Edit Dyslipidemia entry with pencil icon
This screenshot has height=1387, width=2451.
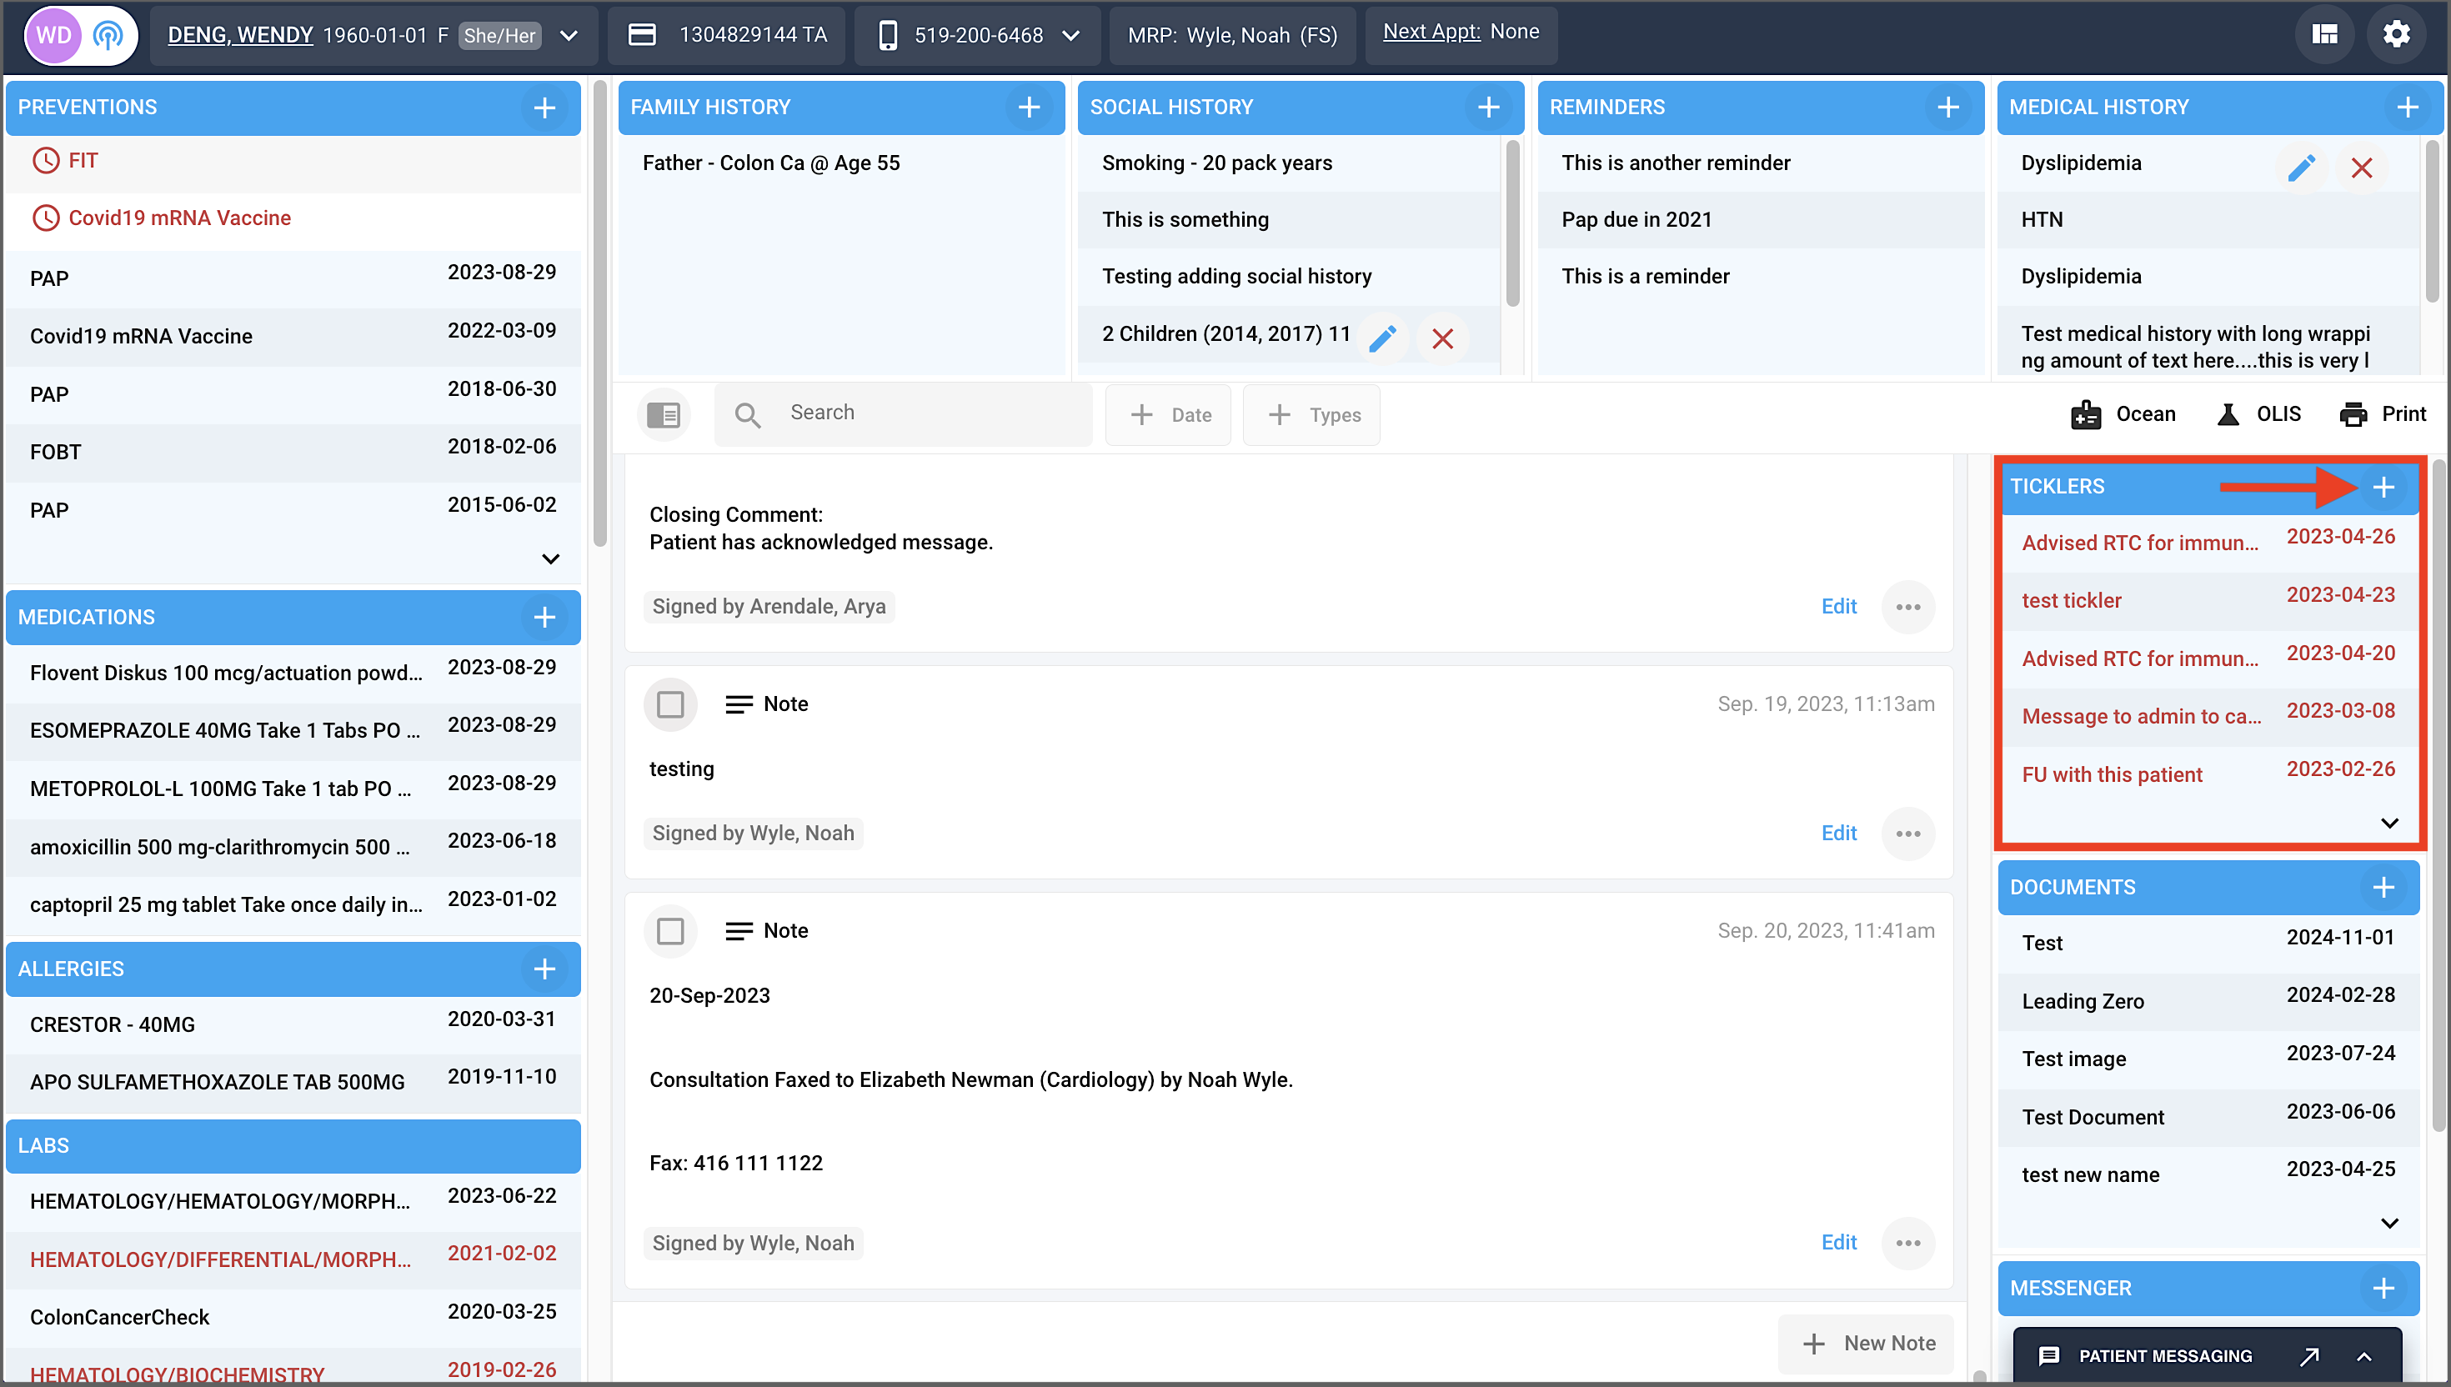(2300, 168)
